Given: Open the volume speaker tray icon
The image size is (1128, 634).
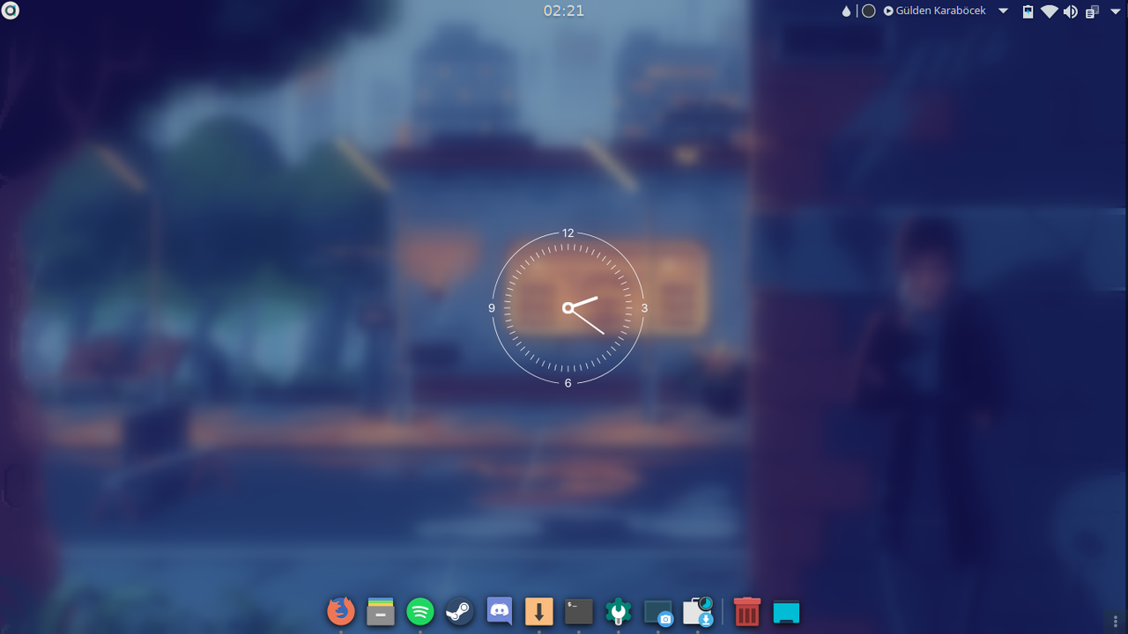Looking at the screenshot, I should point(1071,11).
